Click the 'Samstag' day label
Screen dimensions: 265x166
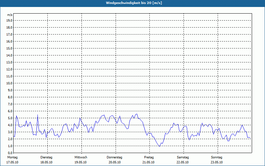click(x=183, y=157)
